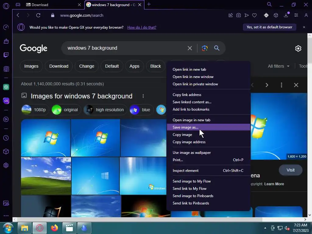Open Firefox from the taskbar

click(54, 228)
